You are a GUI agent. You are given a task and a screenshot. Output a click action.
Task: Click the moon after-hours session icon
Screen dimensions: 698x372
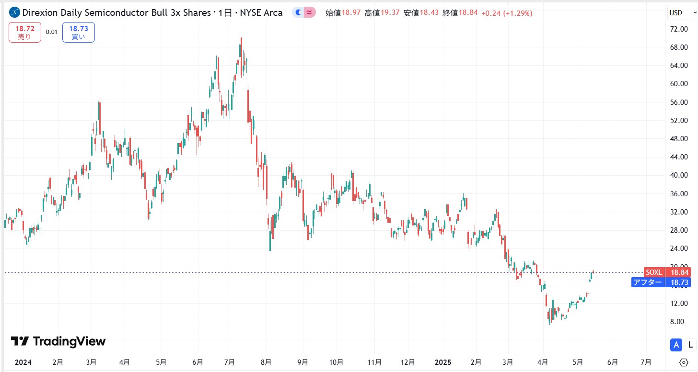[x=298, y=12]
